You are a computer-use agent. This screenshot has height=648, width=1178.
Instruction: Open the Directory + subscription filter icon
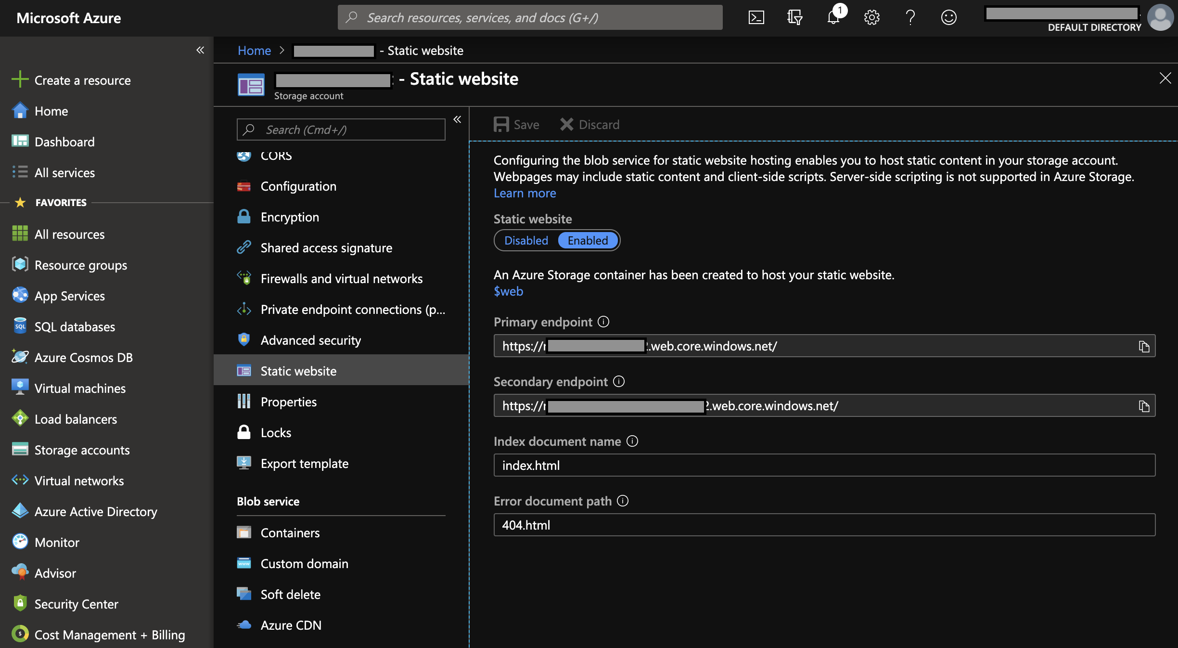click(794, 18)
